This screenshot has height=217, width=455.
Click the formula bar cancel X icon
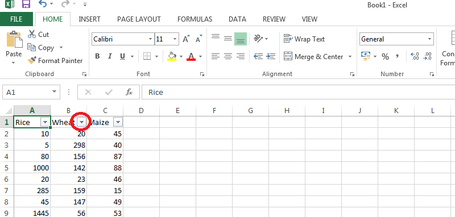pyautogui.click(x=88, y=92)
